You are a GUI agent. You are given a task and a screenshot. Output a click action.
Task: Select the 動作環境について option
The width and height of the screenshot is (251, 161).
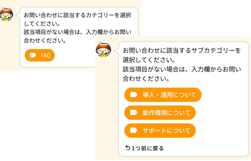coord(160,112)
